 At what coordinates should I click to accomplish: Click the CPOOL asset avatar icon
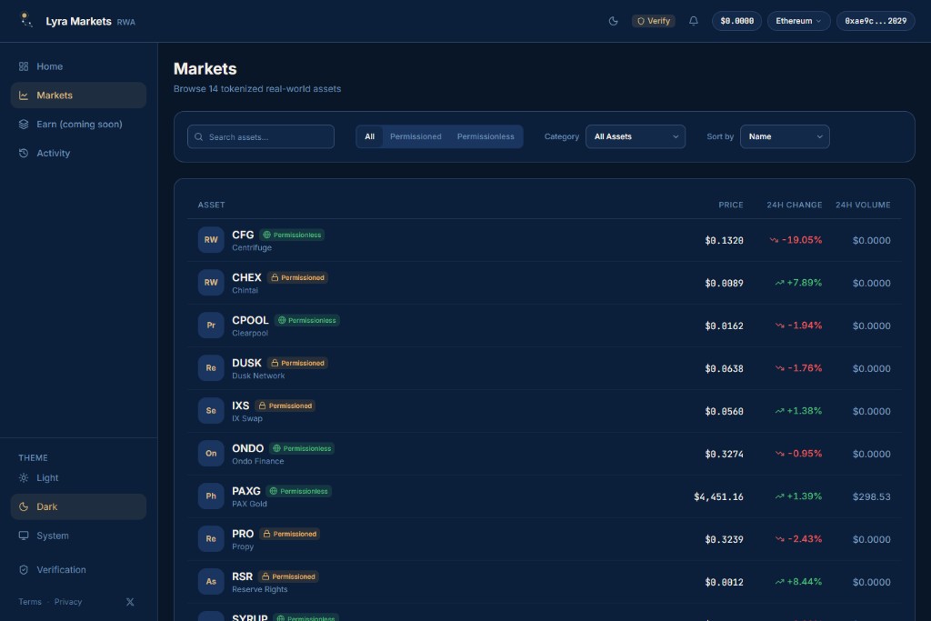point(211,326)
